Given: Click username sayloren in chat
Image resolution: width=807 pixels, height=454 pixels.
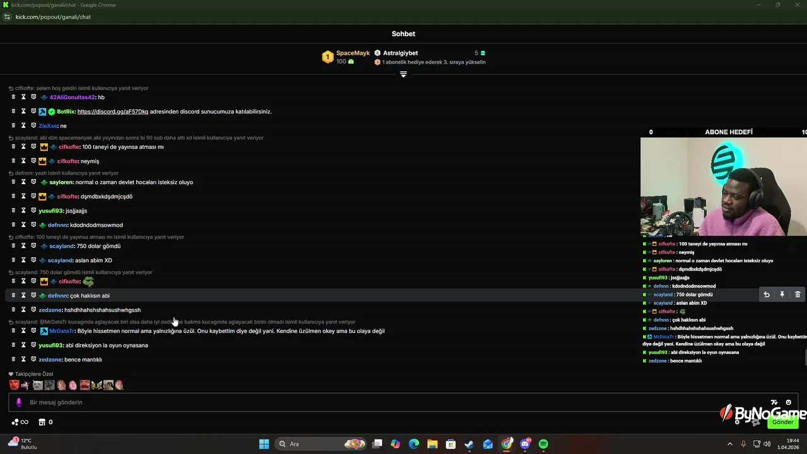Looking at the screenshot, I should (61, 182).
